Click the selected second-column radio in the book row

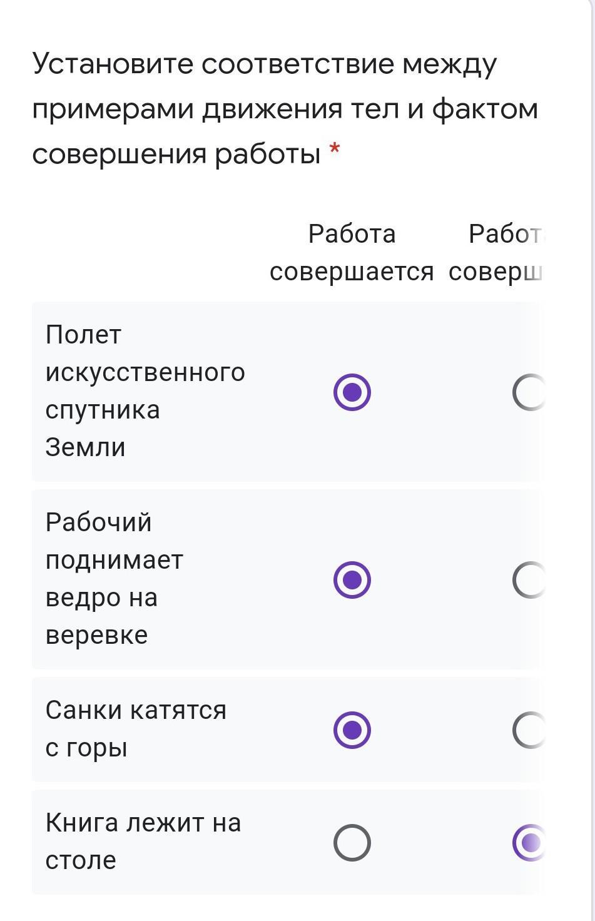[x=529, y=843]
